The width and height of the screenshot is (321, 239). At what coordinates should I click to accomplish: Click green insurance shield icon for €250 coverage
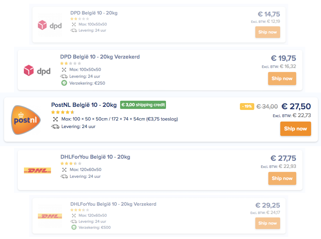point(64,83)
